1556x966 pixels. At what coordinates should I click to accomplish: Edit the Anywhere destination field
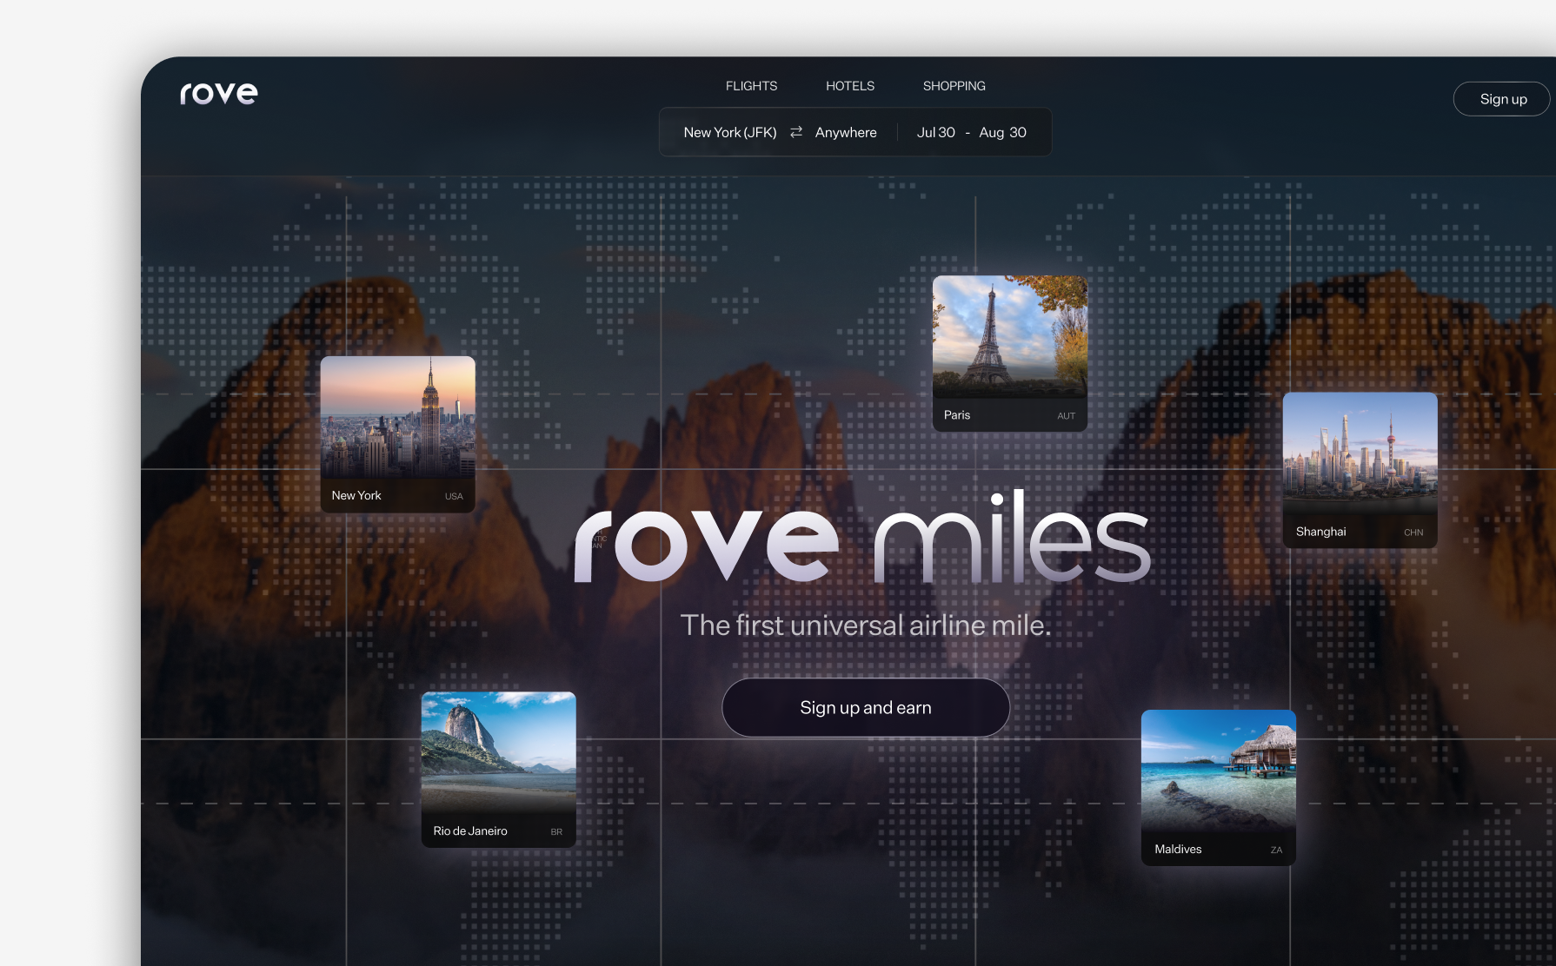(846, 132)
